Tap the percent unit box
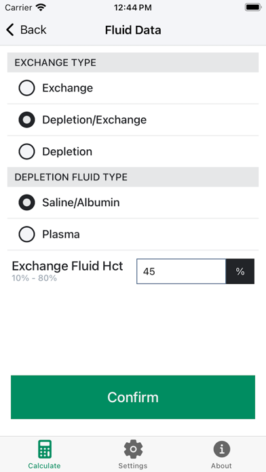The height and width of the screenshot is (472, 266). pos(240,271)
